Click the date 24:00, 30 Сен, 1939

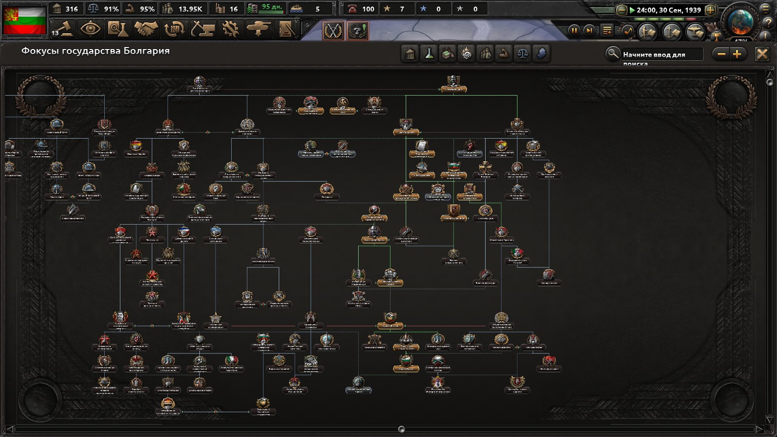pyautogui.click(x=669, y=10)
